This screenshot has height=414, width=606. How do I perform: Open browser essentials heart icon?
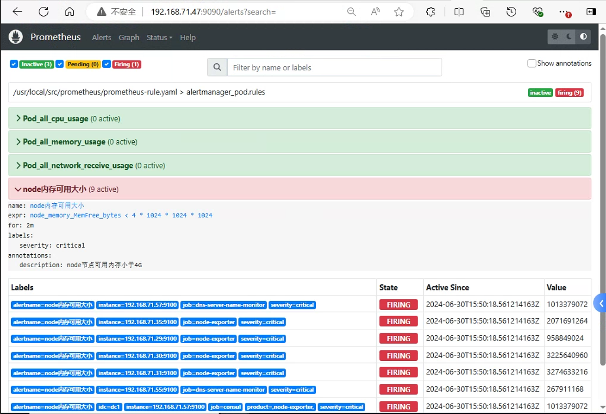tap(537, 12)
